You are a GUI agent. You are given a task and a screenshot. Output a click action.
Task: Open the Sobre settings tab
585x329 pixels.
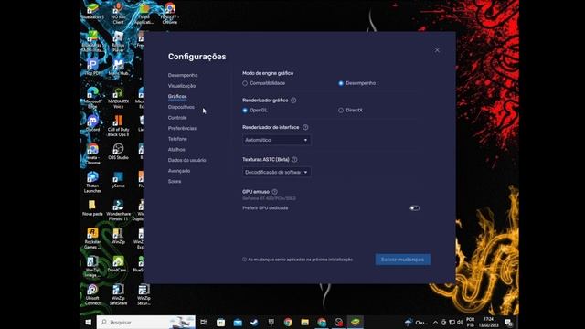(175, 181)
